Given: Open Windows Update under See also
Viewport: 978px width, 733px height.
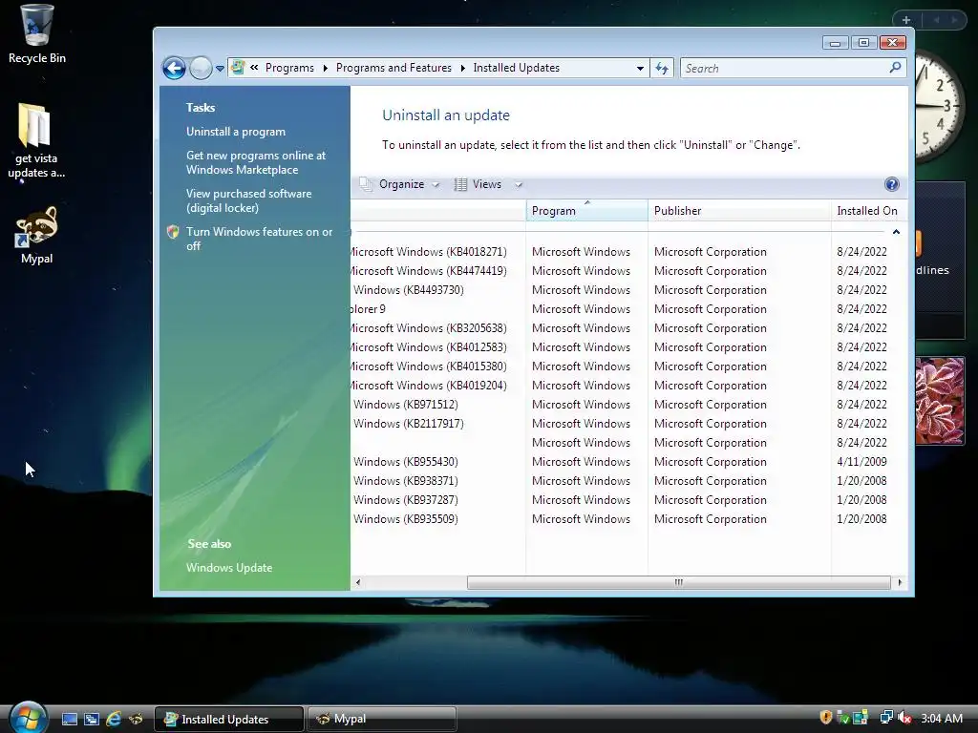Looking at the screenshot, I should 229,568.
